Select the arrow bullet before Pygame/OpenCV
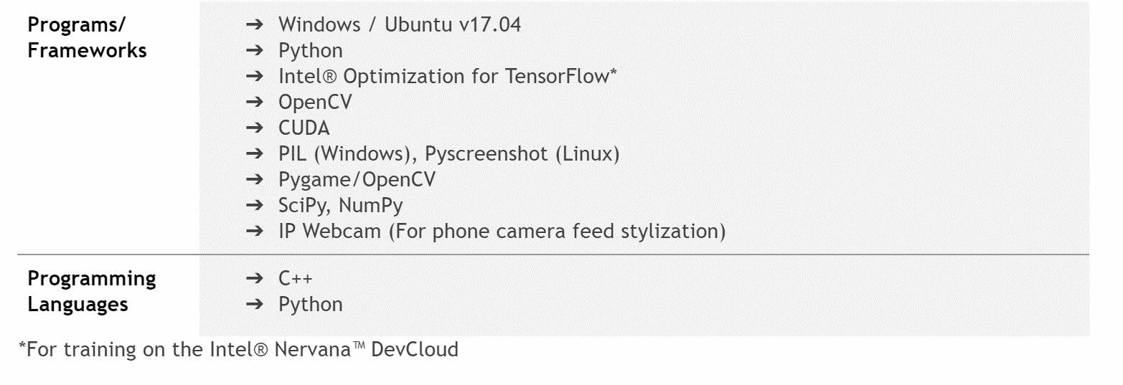Viewport: 1123px width, 385px height. (x=255, y=179)
